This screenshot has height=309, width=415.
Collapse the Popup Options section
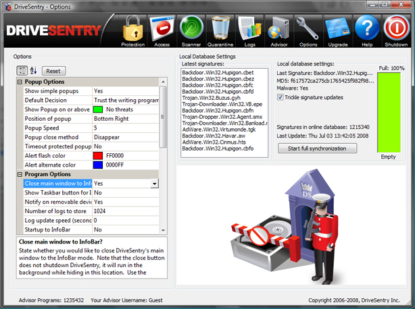[20, 82]
